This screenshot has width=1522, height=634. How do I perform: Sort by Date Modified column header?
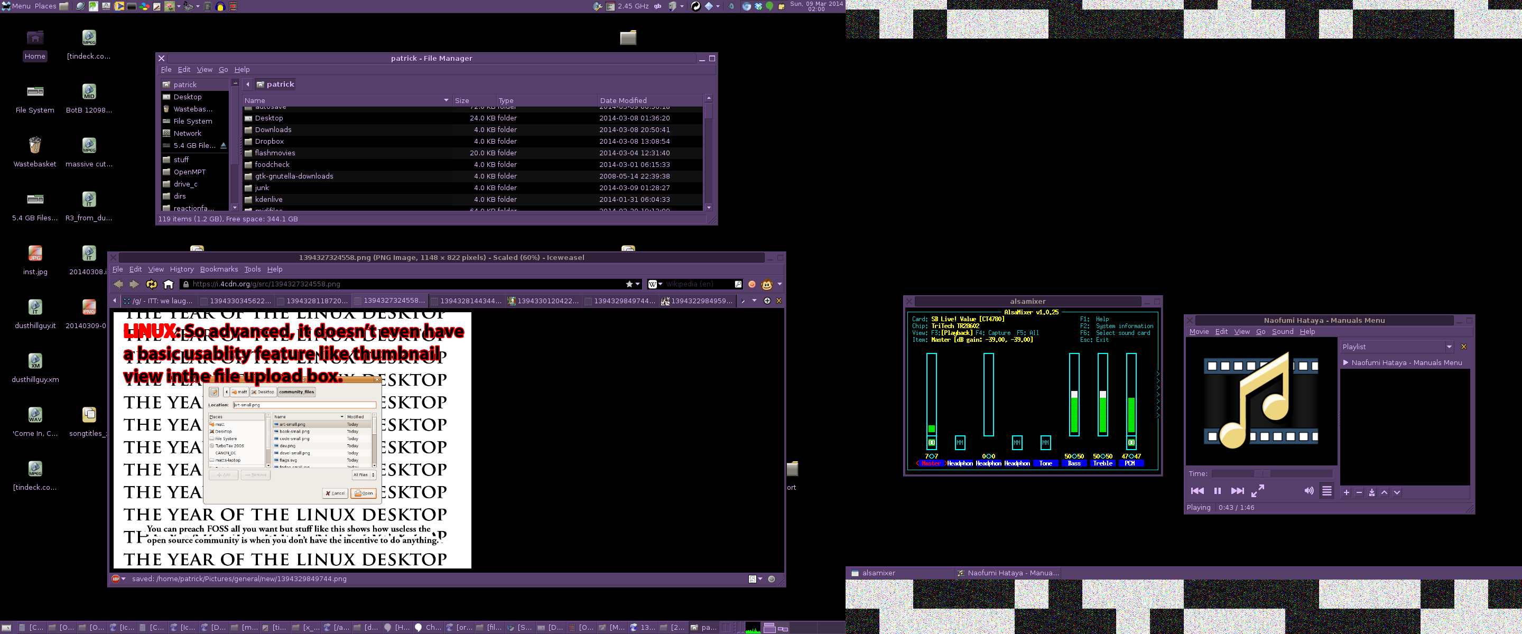(x=649, y=100)
